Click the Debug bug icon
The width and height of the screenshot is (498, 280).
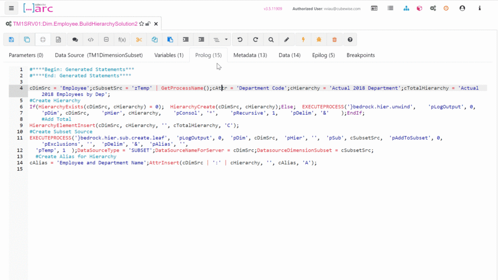pos(319,40)
